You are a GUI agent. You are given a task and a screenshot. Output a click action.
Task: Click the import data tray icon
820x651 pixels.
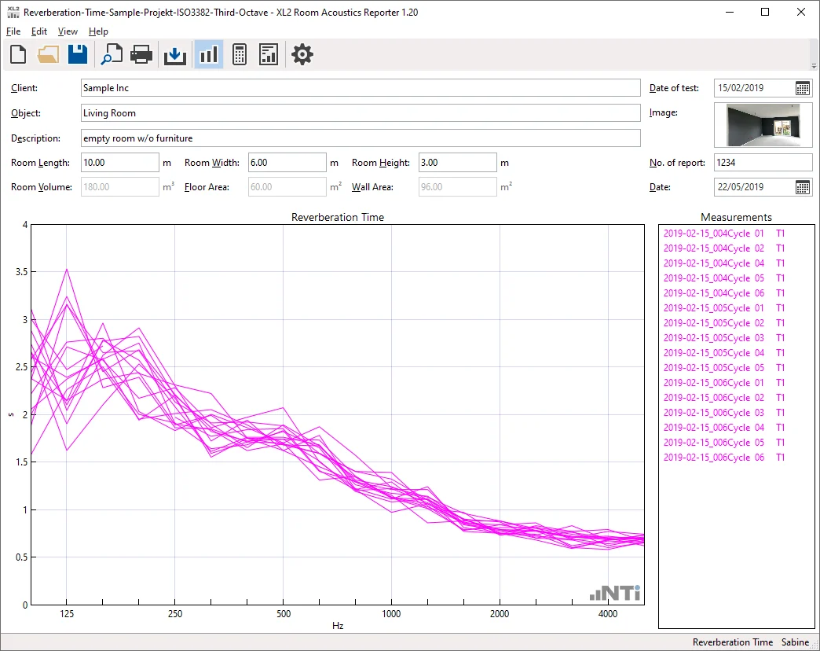click(x=175, y=54)
